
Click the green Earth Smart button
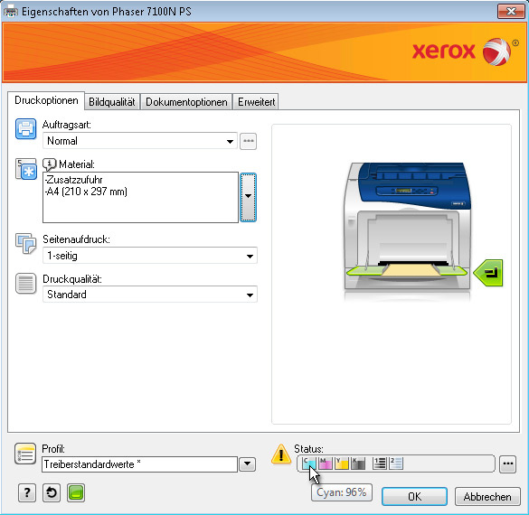tap(76, 493)
